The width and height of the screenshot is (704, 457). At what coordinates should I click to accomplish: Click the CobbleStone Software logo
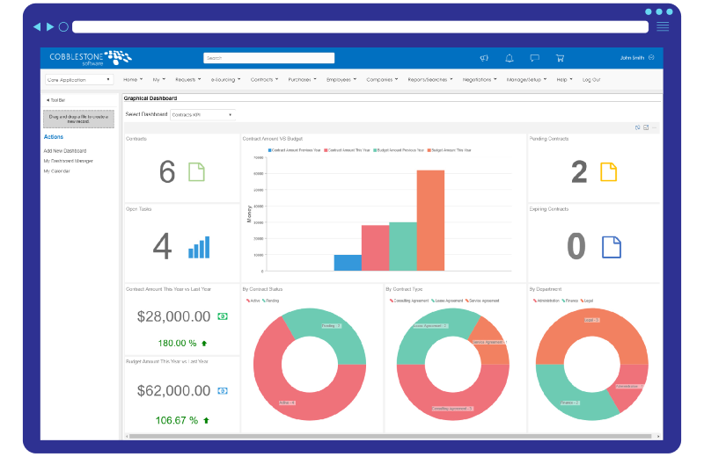91,58
